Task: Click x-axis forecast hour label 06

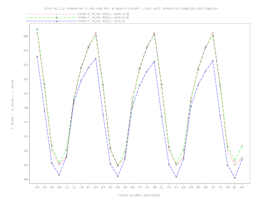Action: click(52, 187)
